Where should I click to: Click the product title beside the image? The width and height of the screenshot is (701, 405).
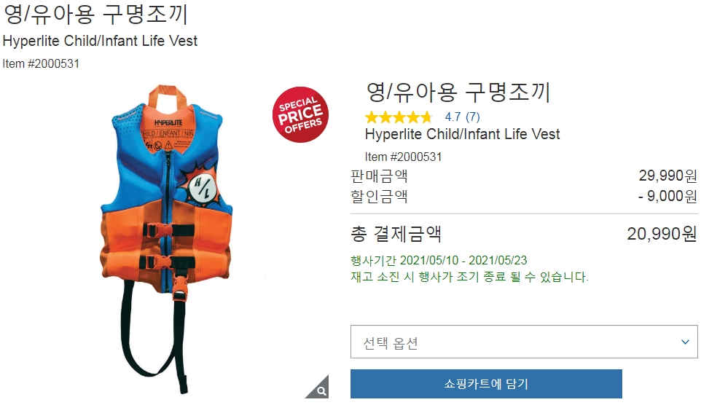[458, 92]
